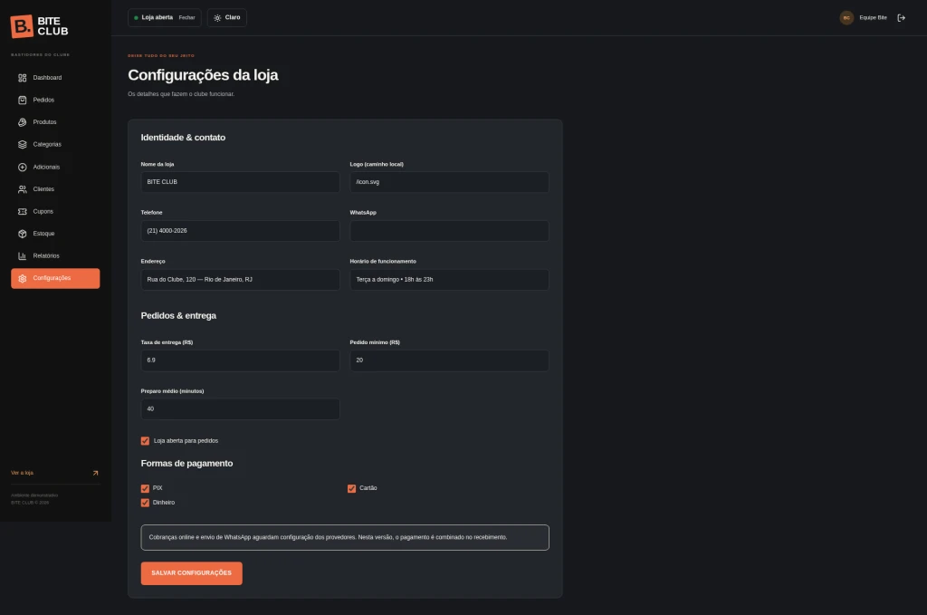Image resolution: width=927 pixels, height=615 pixels.
Task: Click the Formas de pagamento heading
Action: (186, 464)
